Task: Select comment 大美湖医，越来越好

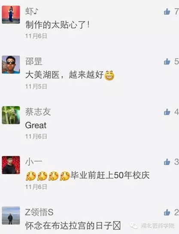Action: 64,75
